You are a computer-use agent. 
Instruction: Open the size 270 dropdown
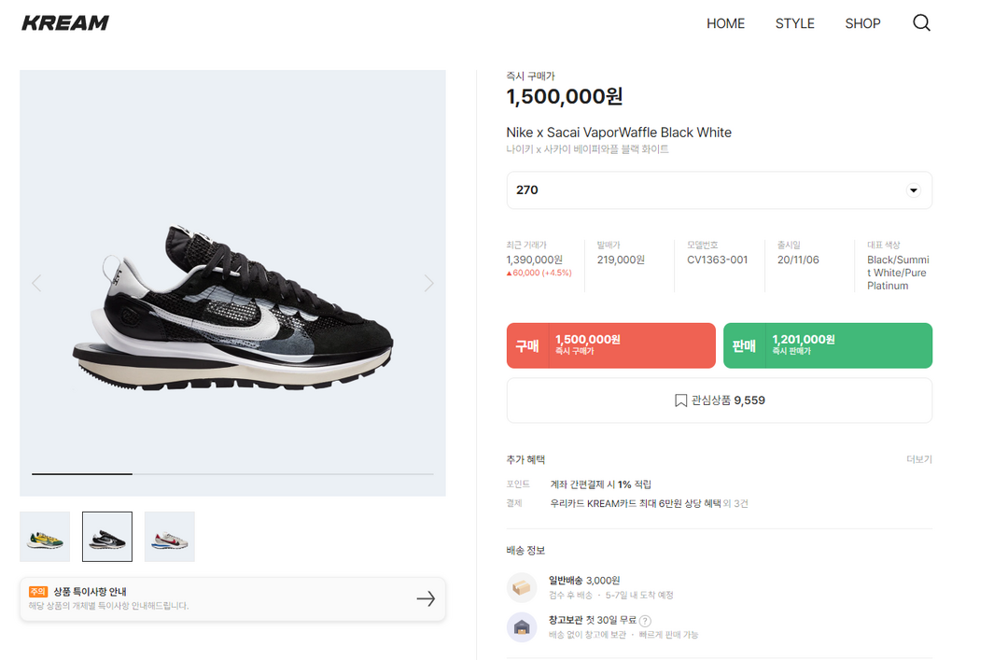(720, 190)
